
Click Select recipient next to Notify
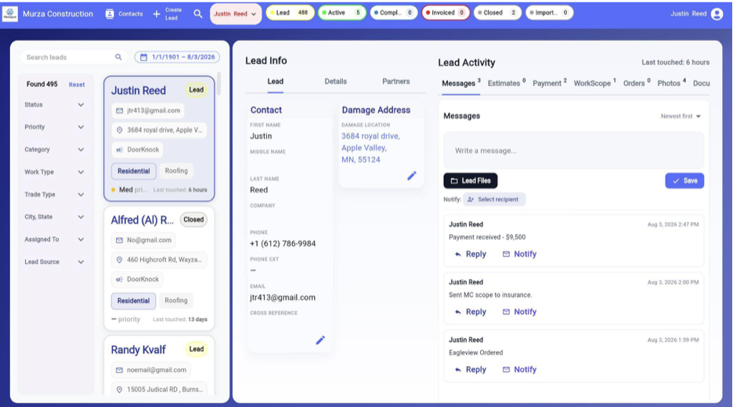coord(494,200)
